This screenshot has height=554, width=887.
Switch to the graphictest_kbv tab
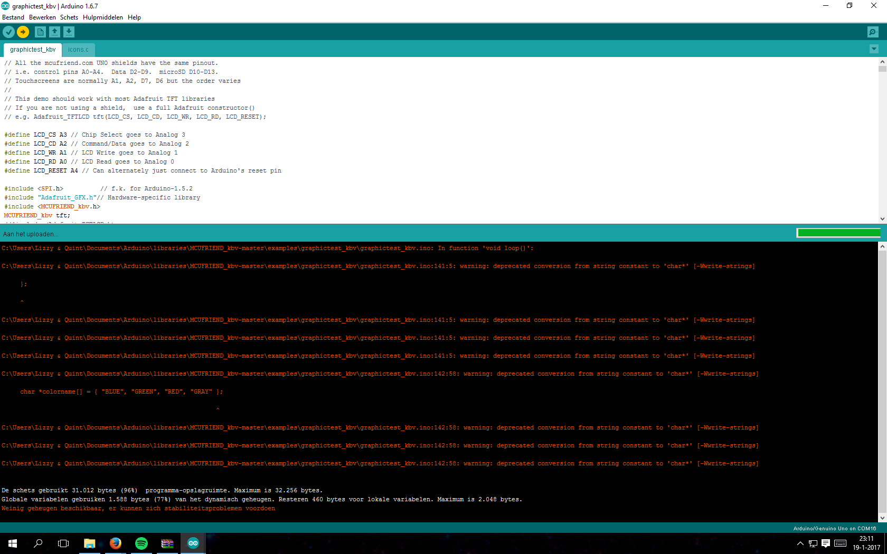(33, 50)
